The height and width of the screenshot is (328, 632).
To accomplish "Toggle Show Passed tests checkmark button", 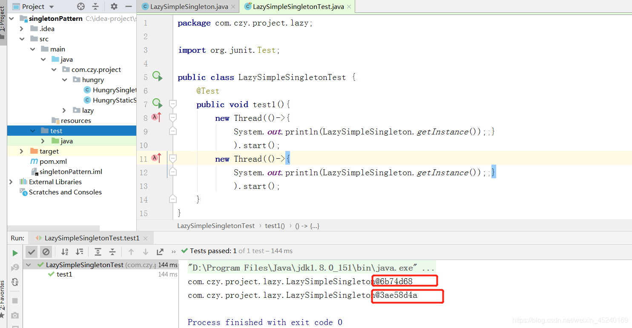I will tap(32, 252).
